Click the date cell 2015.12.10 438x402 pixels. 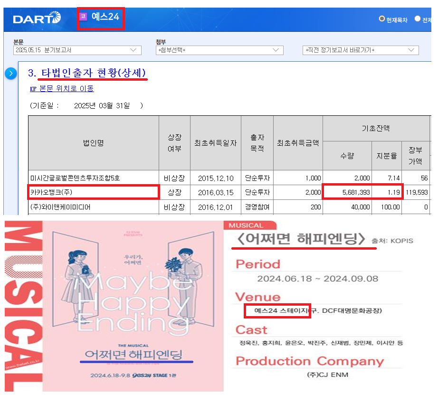tap(216, 178)
